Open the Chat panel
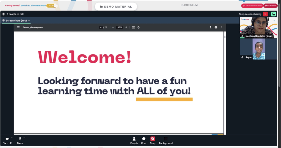The width and height of the screenshot is (281, 148). (x=144, y=141)
